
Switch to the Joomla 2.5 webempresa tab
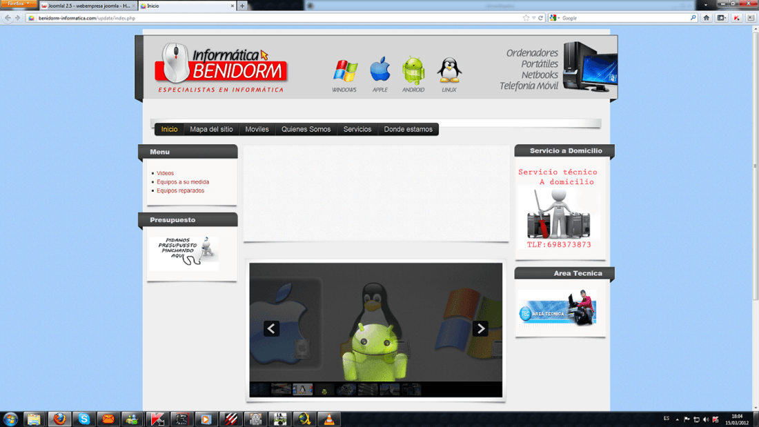pos(88,6)
